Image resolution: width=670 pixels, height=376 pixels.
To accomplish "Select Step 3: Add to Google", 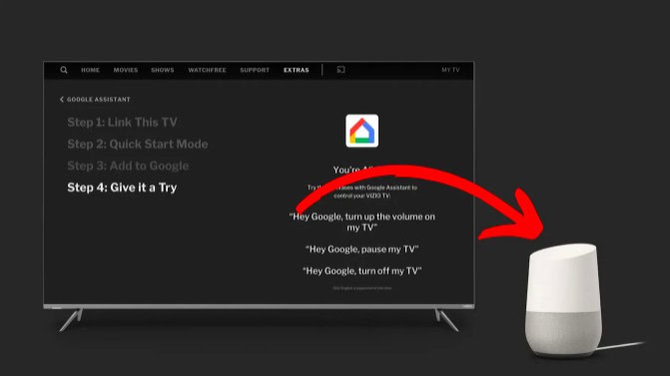I will 128,166.
